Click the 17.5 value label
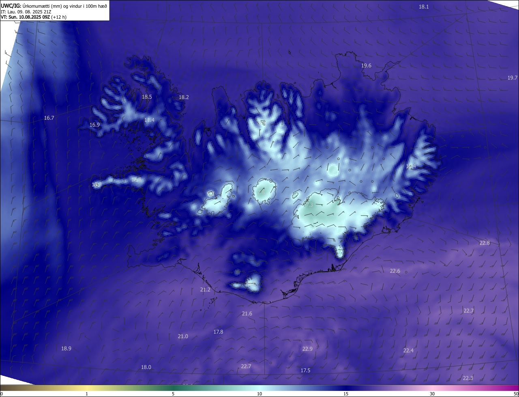The image size is (519, 397). click(x=305, y=371)
